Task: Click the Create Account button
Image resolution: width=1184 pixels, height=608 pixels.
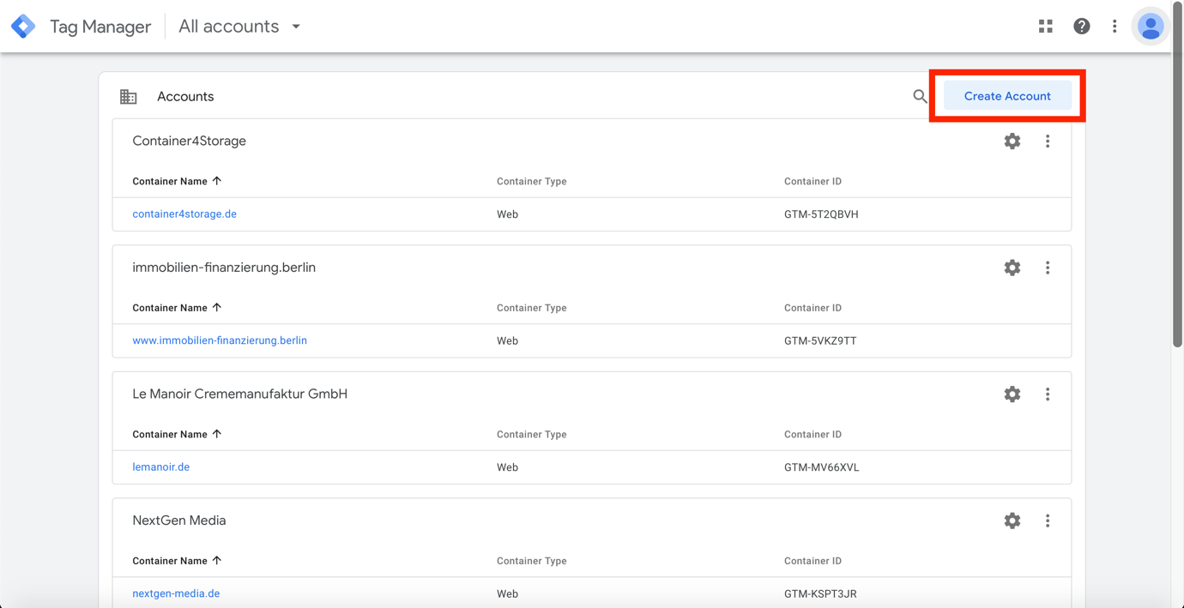Action: click(1007, 96)
